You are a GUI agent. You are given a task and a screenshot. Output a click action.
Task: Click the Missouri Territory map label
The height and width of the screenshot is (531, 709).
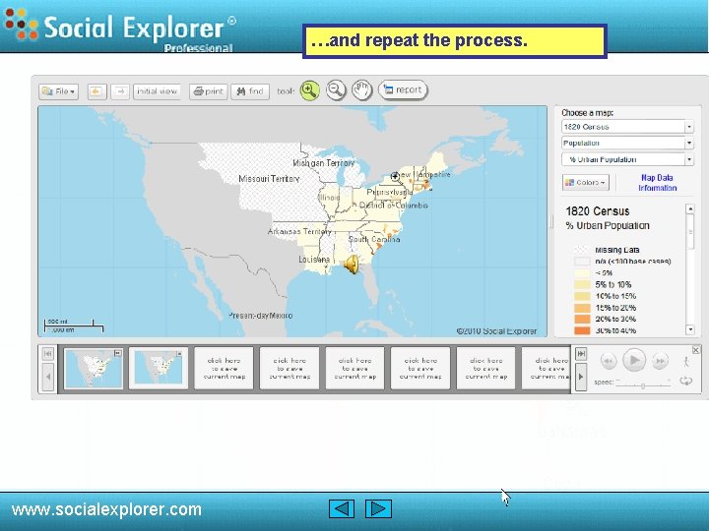(x=269, y=179)
